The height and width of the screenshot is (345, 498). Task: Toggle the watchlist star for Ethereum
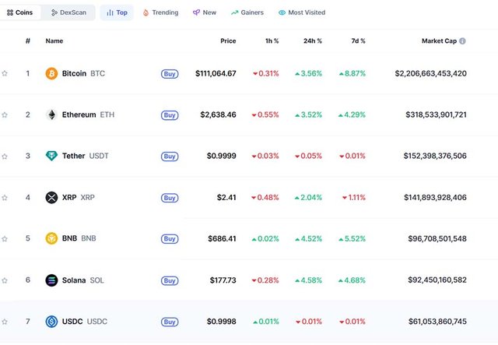click(x=5, y=114)
